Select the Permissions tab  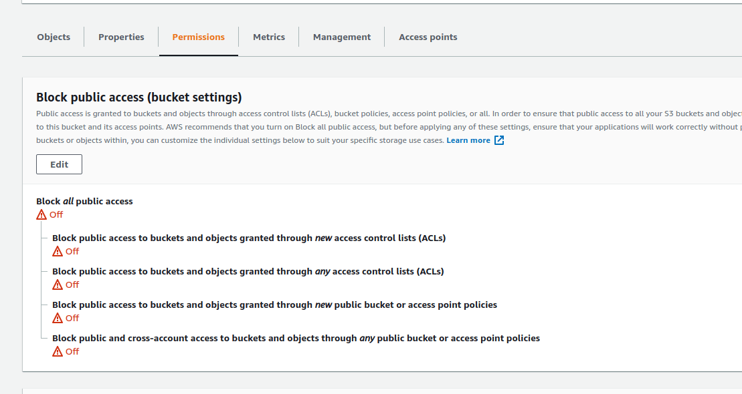pos(198,37)
